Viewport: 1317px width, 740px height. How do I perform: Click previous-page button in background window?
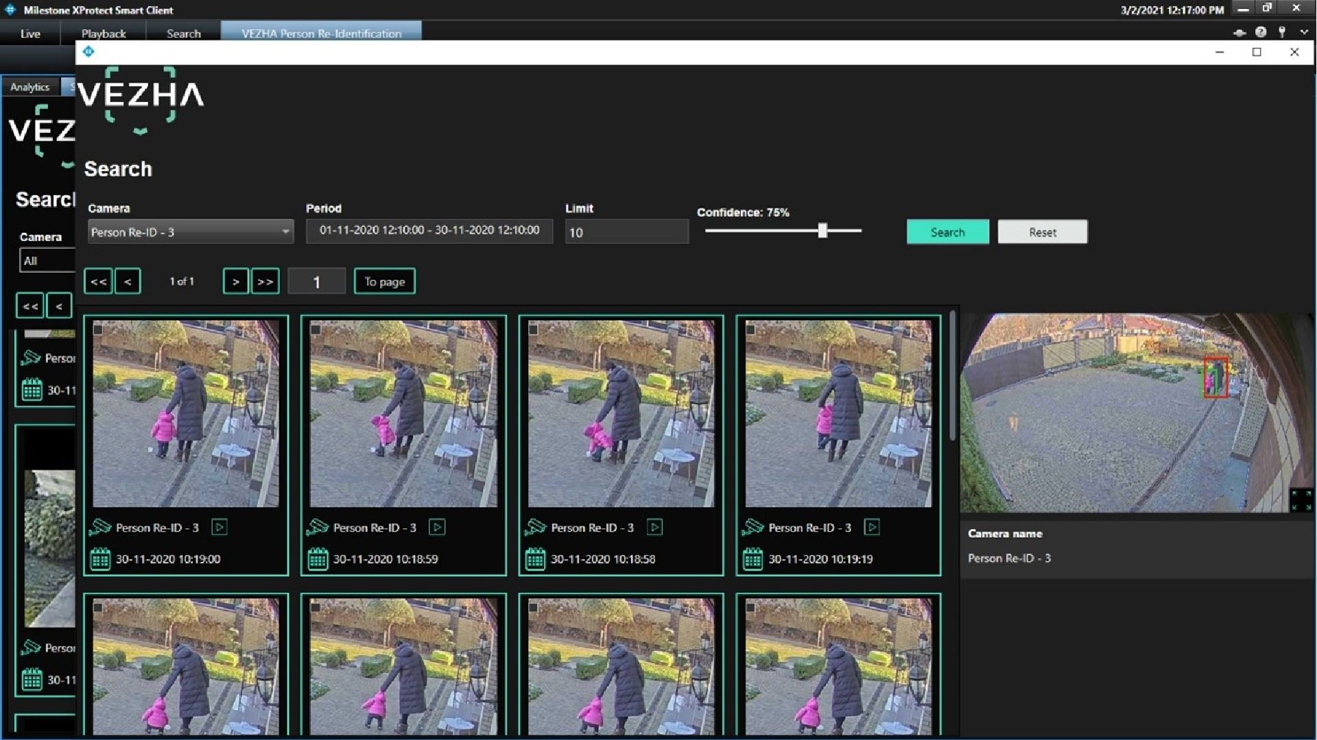(x=59, y=306)
